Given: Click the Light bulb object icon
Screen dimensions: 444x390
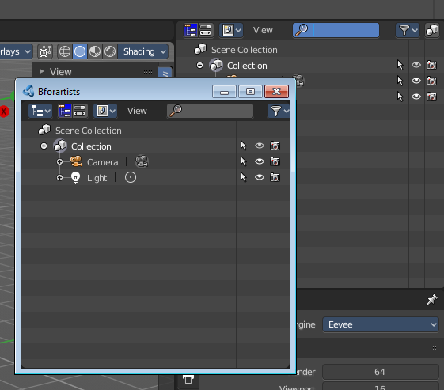Looking at the screenshot, I should click(76, 178).
